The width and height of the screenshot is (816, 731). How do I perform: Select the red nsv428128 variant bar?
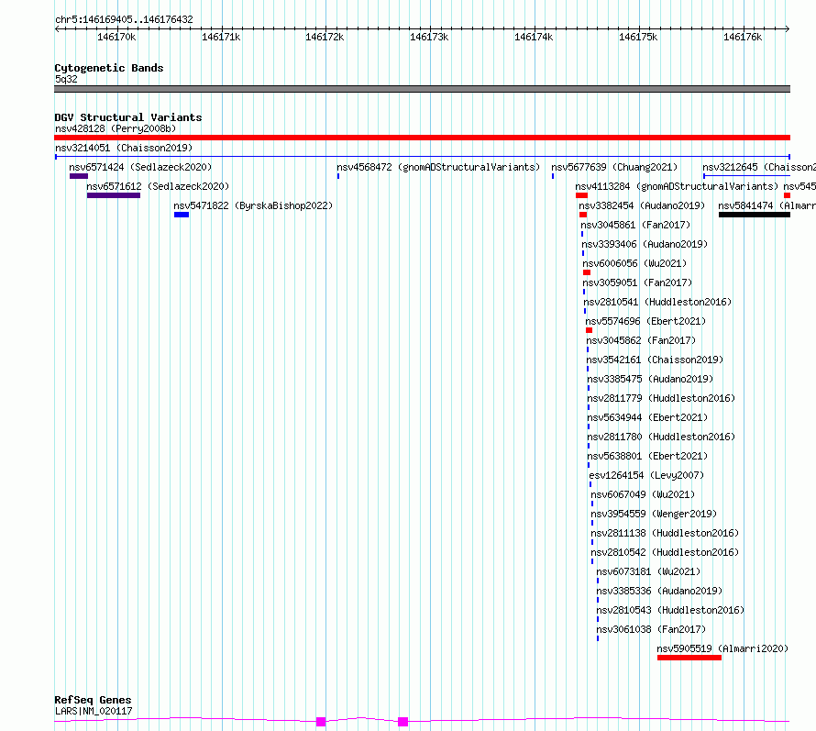pyautogui.click(x=422, y=138)
